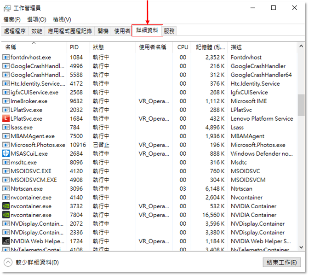Screen dimensions: 309x276
Task: Switch to the 開機 tab
Action: point(103,31)
